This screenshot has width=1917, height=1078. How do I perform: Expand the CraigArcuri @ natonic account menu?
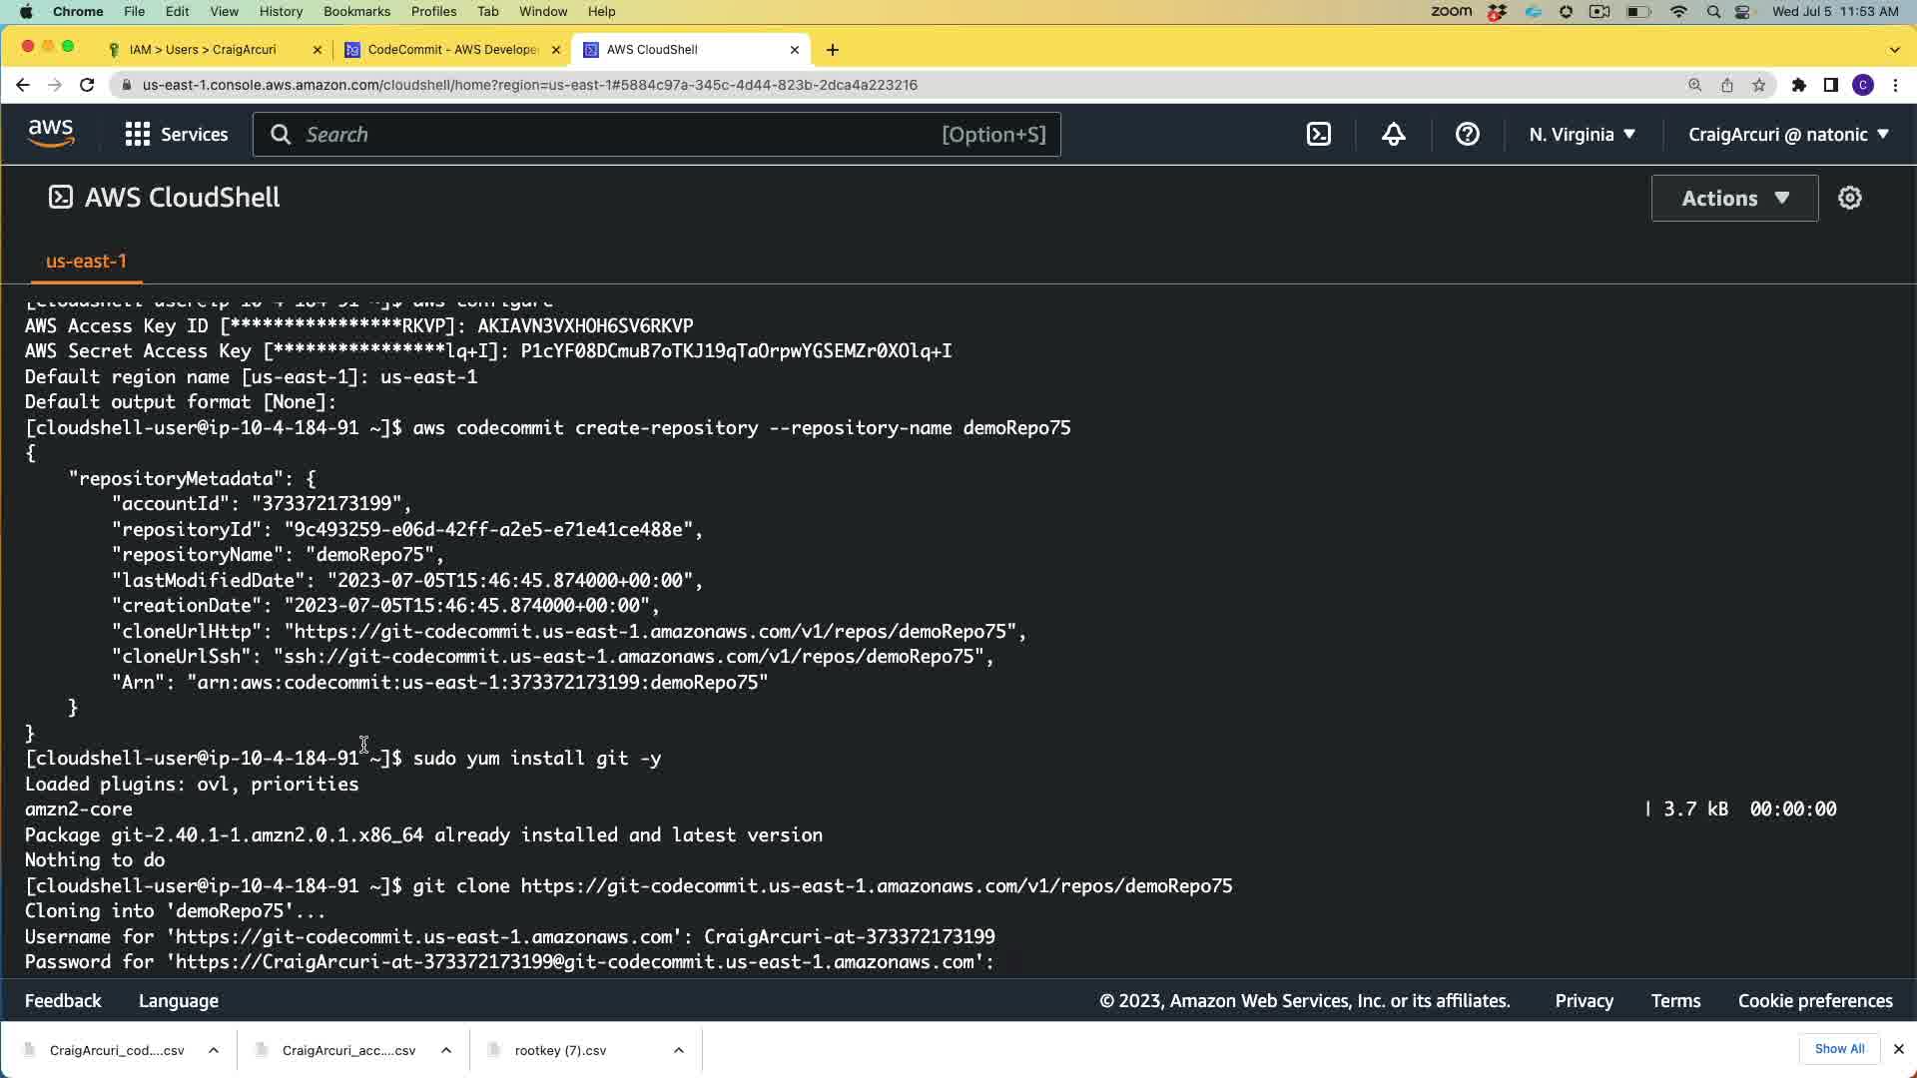pos(1787,134)
